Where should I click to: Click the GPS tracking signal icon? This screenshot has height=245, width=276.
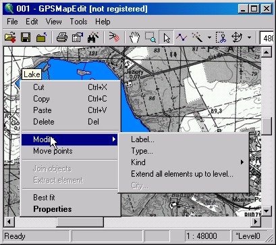coord(114,37)
